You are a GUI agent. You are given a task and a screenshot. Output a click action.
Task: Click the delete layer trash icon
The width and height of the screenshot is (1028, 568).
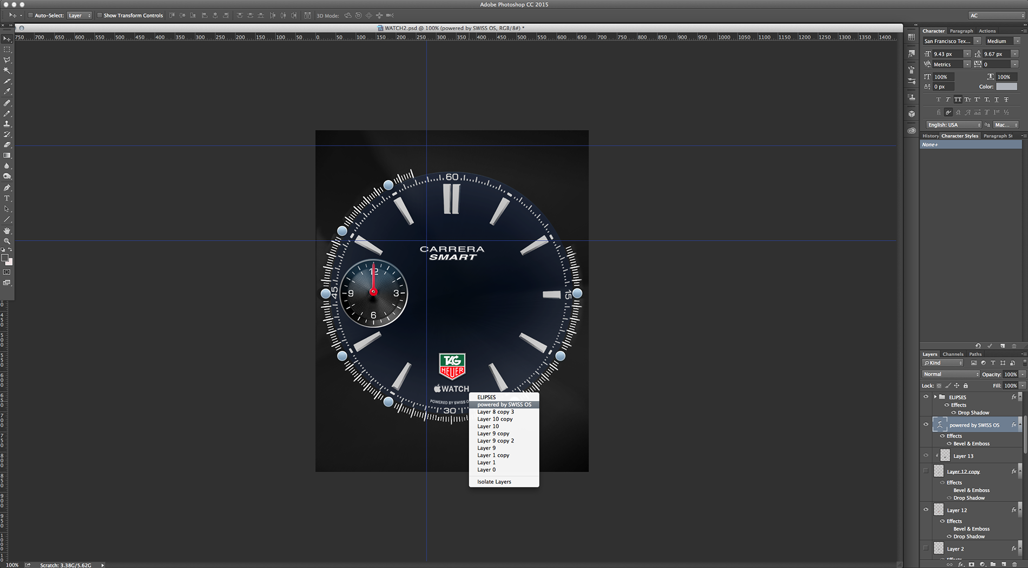coord(1014,564)
